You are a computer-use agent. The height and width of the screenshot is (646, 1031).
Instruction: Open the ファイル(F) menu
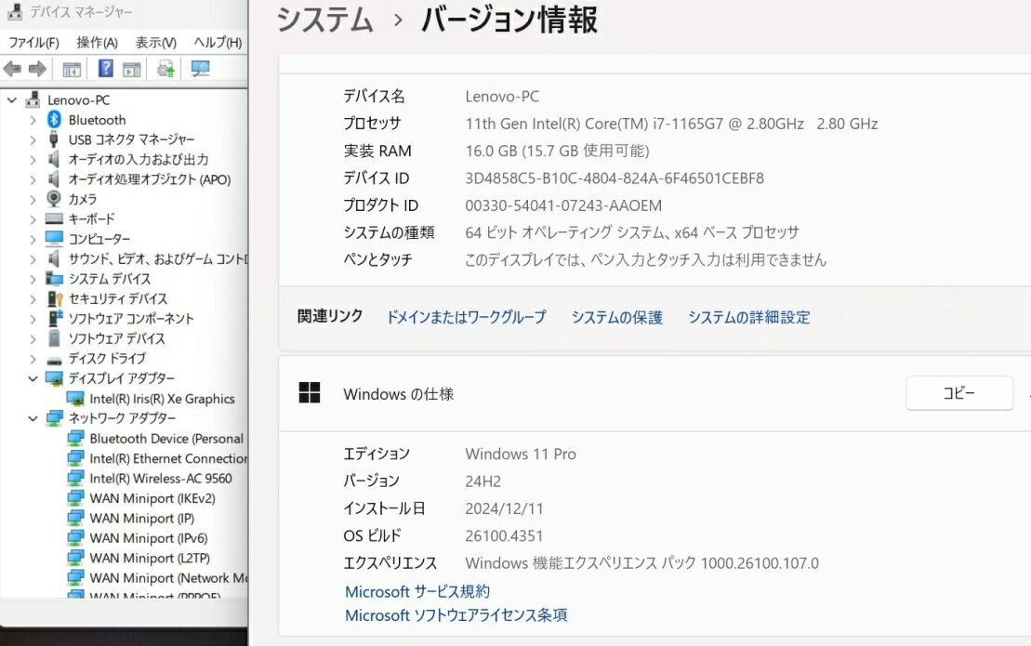coord(33,43)
